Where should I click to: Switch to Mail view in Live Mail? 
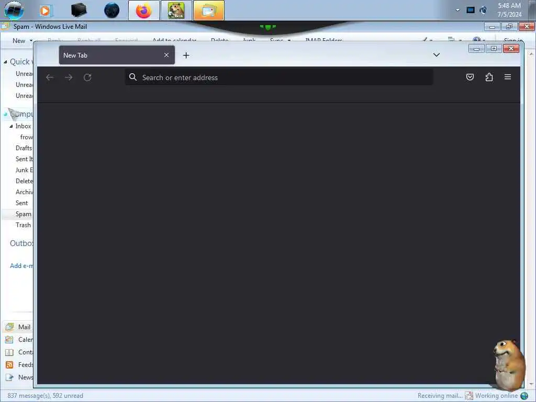(x=19, y=327)
